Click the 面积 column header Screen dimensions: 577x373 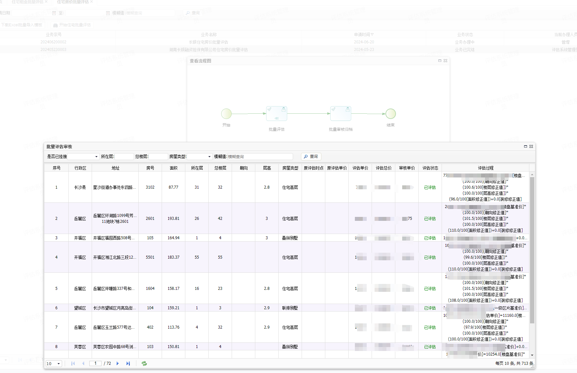pos(173,168)
